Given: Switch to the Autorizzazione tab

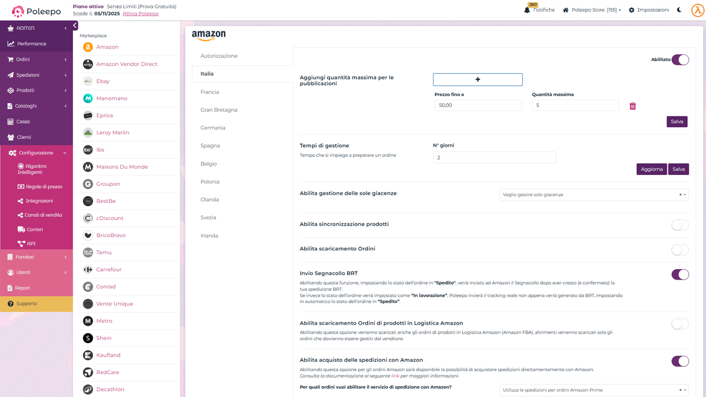Looking at the screenshot, I should point(219,56).
